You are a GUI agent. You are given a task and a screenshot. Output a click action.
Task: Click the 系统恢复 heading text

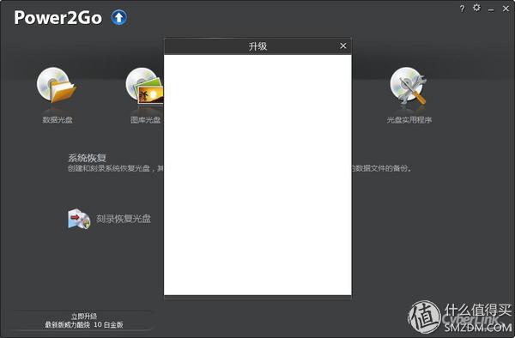87,158
